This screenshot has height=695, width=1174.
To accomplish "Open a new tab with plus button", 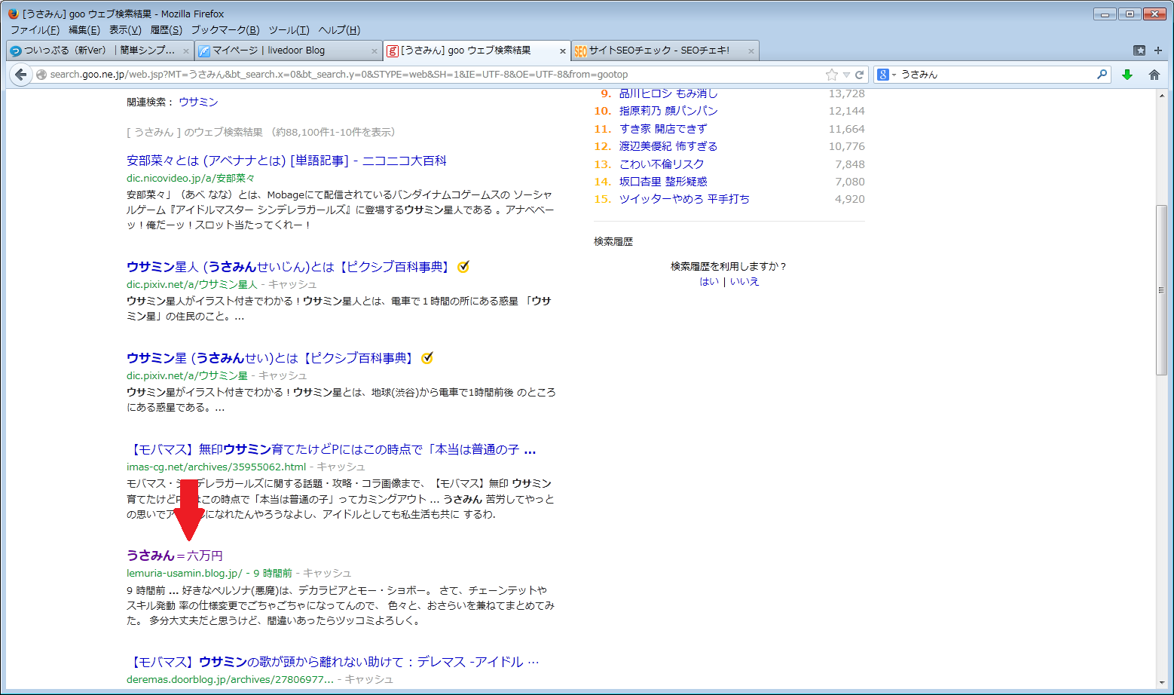I will [1158, 51].
